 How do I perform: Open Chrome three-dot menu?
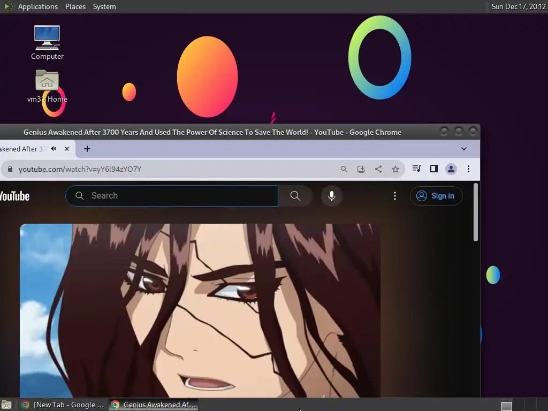468,169
